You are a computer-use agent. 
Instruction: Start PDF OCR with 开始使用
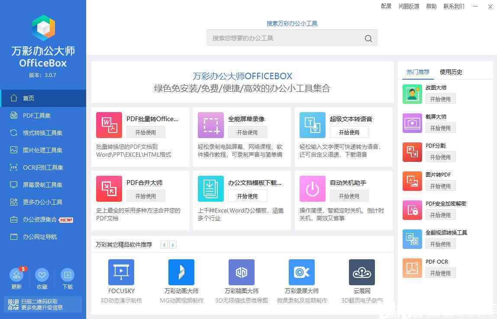click(441, 273)
